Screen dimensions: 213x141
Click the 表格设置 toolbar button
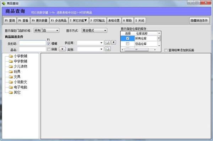[114, 21]
